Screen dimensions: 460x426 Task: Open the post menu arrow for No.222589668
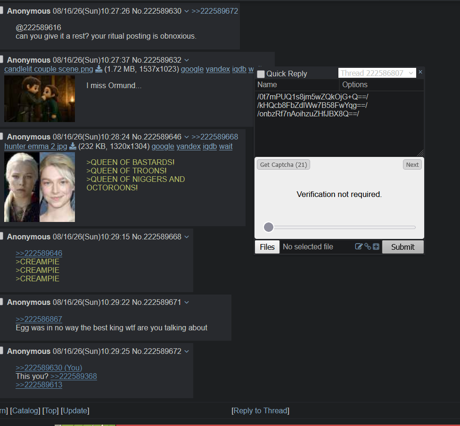[187, 237]
